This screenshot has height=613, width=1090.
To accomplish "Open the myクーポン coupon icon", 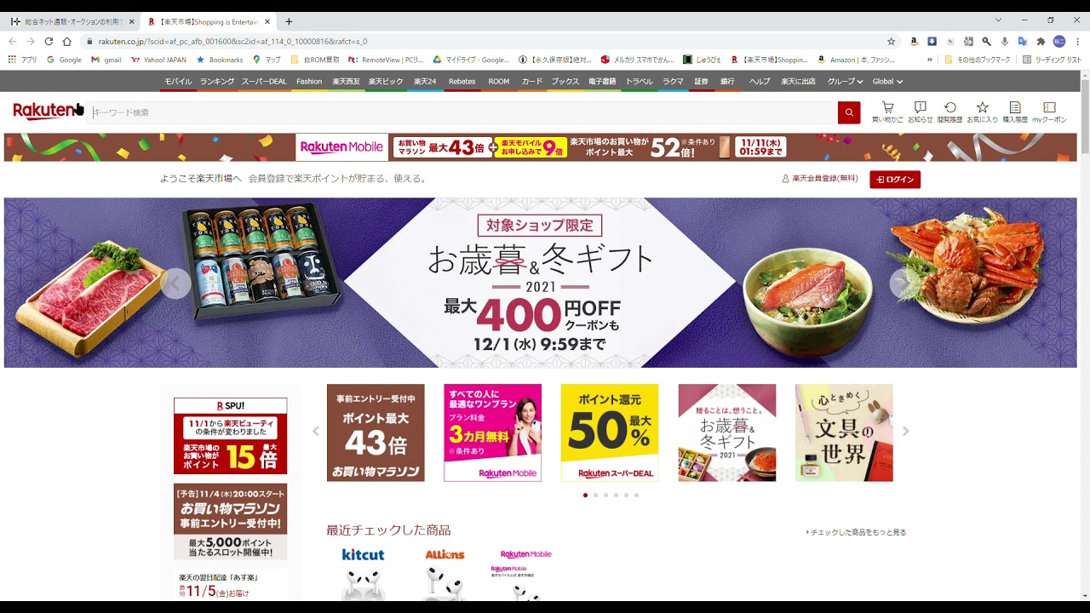I will [x=1049, y=112].
